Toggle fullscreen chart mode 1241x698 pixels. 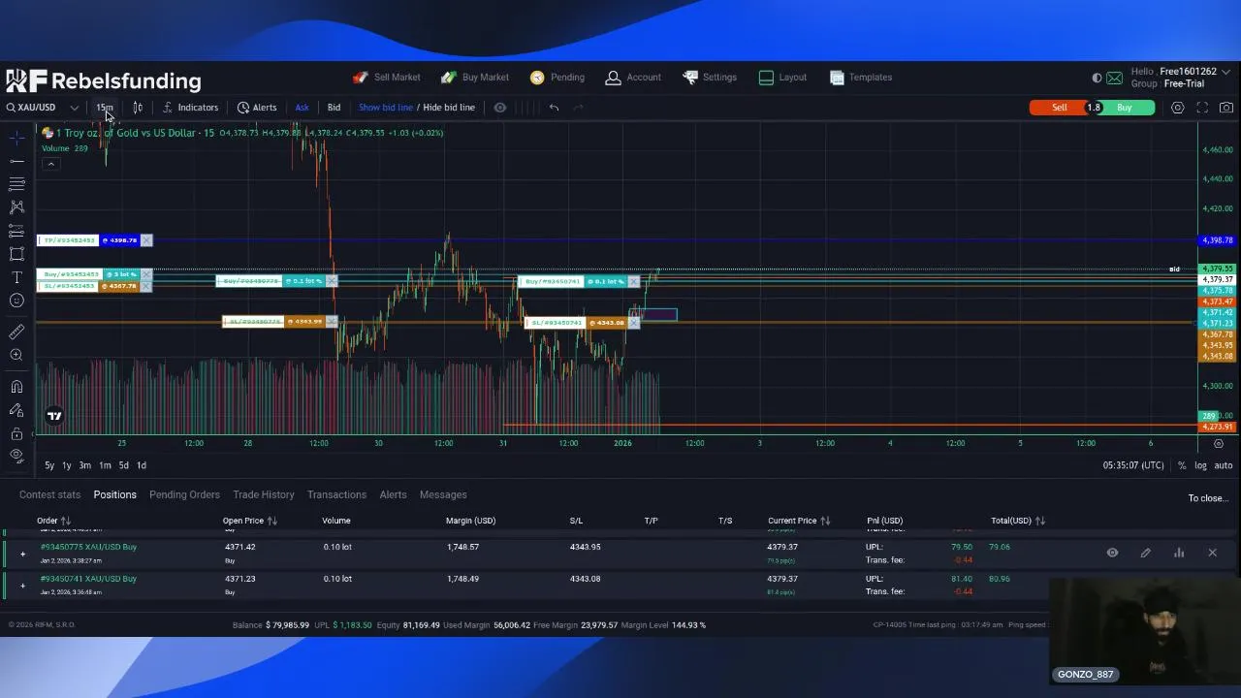coord(1202,108)
